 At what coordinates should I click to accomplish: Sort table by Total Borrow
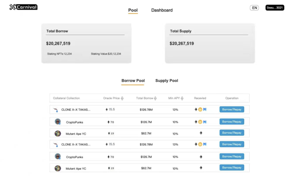pyautogui.click(x=155, y=98)
